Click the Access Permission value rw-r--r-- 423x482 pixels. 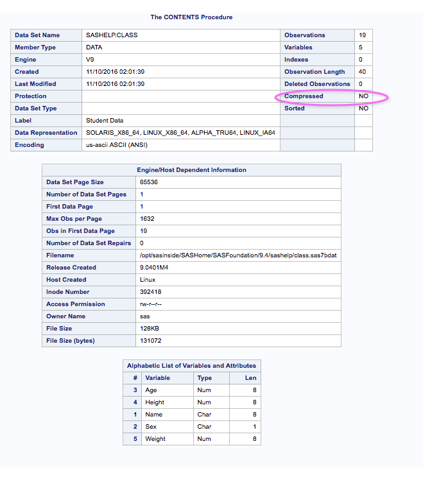[x=153, y=304]
